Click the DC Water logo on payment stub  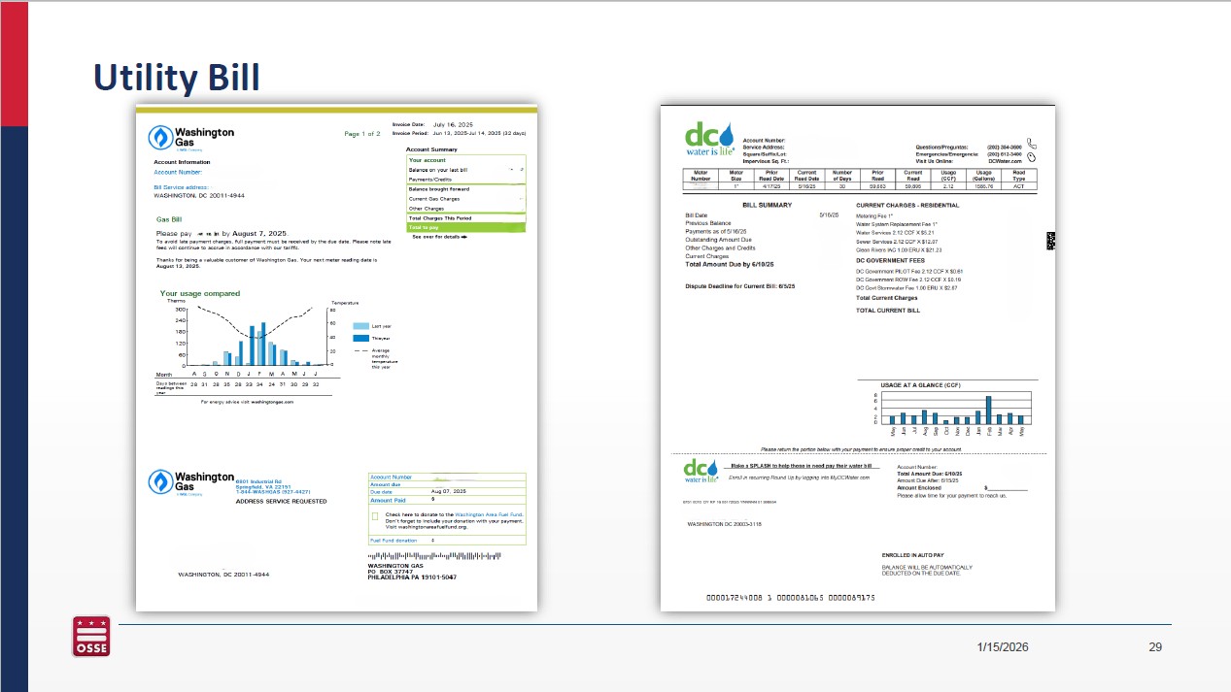[x=701, y=471]
